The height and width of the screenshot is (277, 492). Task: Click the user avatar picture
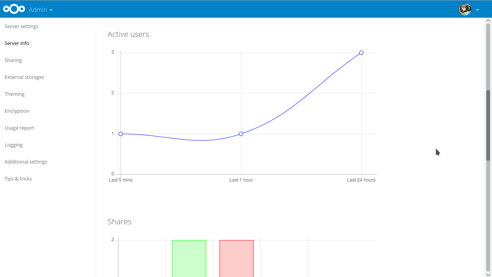tap(465, 9)
